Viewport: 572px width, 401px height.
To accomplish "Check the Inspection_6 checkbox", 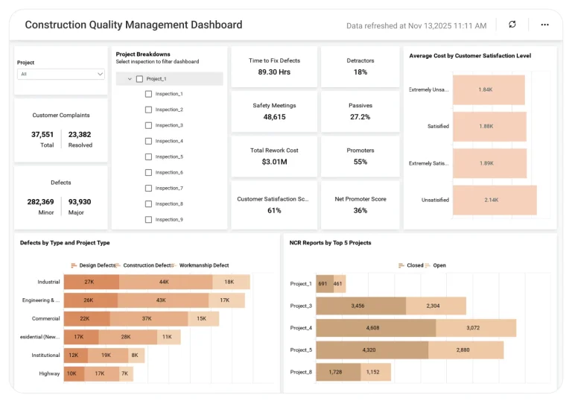I will click(x=148, y=172).
